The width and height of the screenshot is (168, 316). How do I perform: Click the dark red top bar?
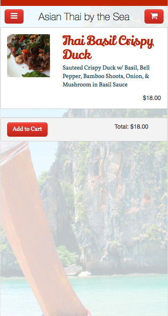(x=84, y=3)
